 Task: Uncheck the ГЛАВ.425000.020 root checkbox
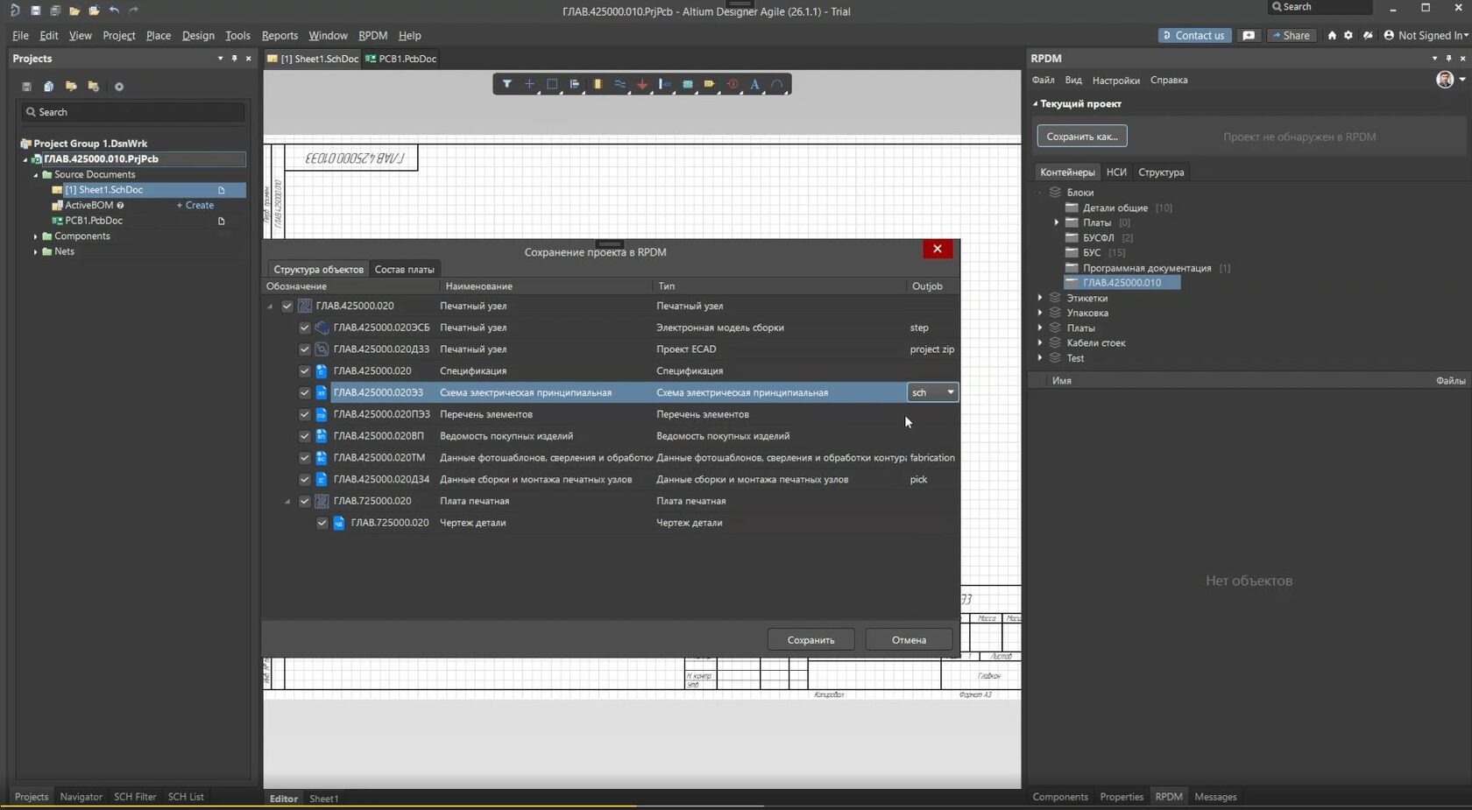point(287,306)
